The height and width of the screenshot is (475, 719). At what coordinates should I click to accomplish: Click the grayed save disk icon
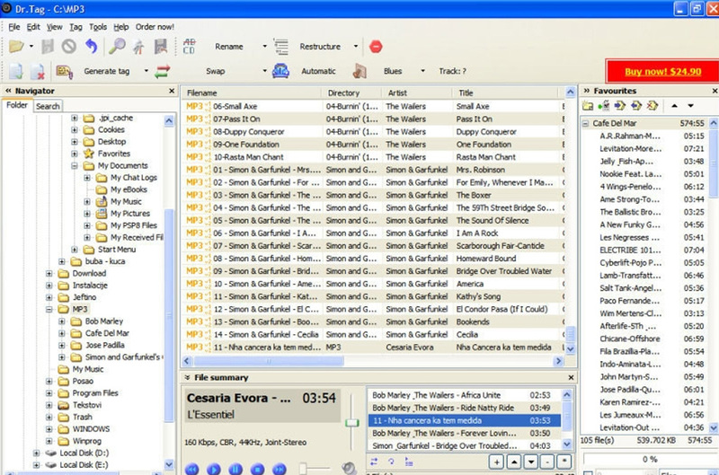pos(48,47)
